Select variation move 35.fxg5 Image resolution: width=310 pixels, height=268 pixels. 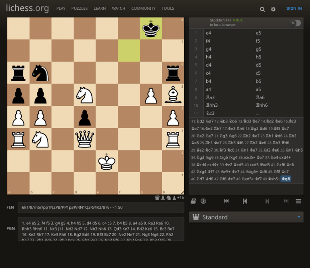pos(222,157)
